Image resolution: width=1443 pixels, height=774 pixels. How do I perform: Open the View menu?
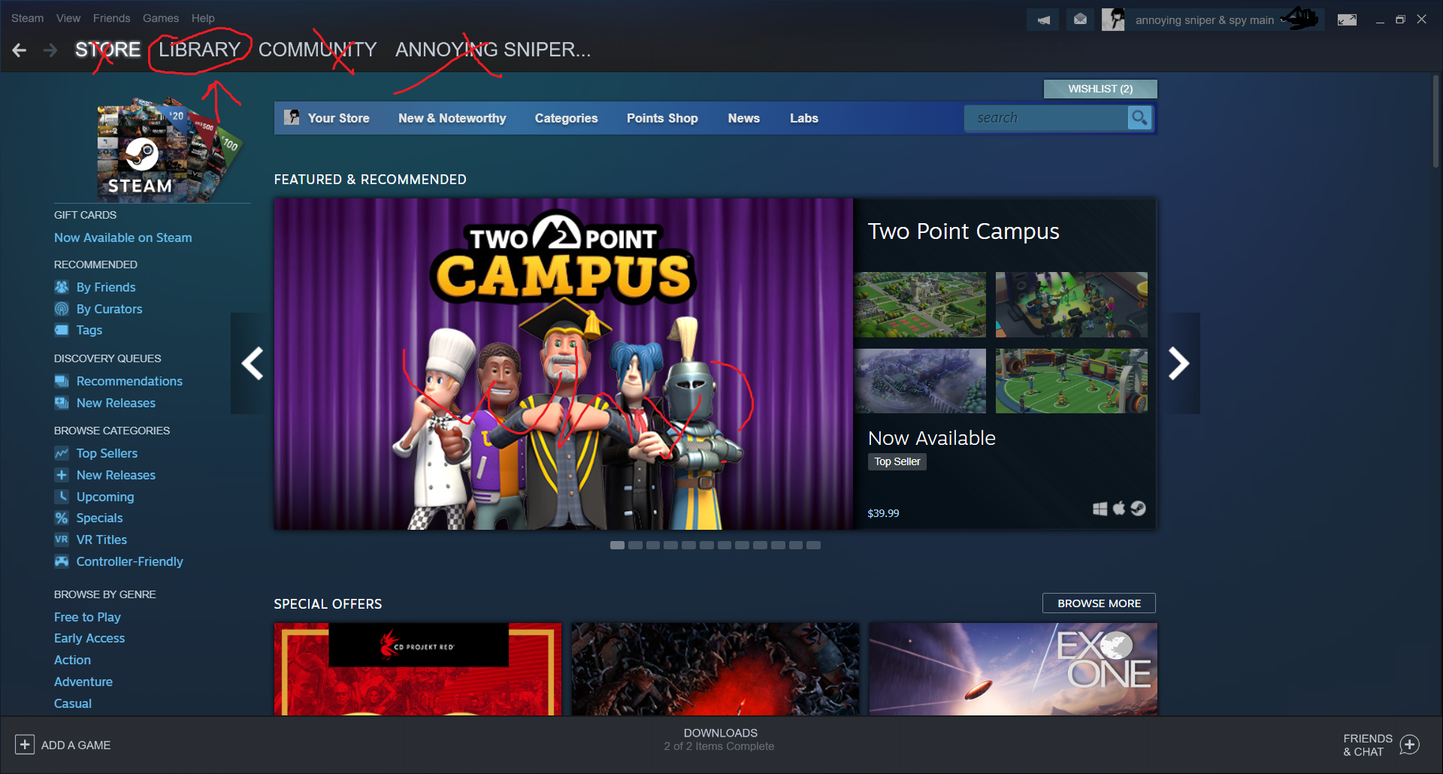[x=68, y=18]
